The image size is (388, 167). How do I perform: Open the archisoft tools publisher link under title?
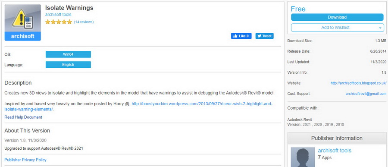click(58, 15)
